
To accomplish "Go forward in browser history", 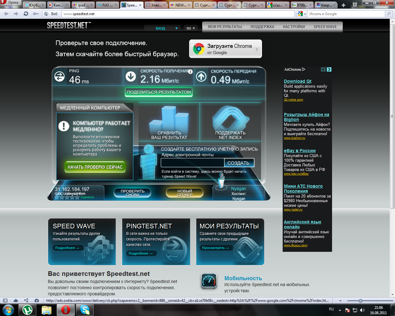I will click(16, 14).
